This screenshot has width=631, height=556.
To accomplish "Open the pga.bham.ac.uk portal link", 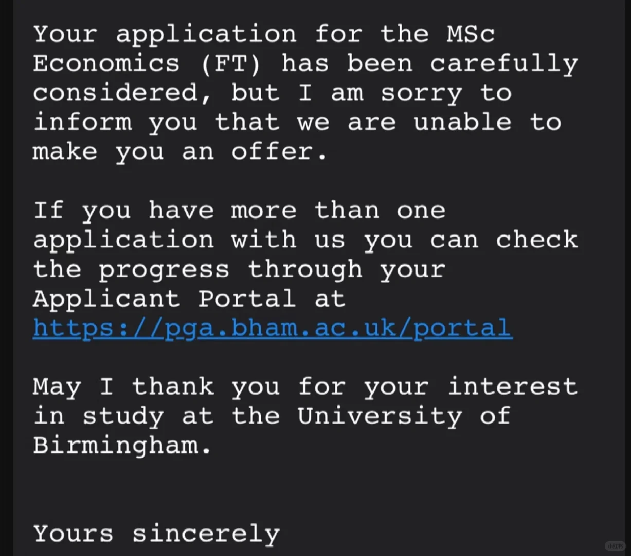I will pos(273,328).
